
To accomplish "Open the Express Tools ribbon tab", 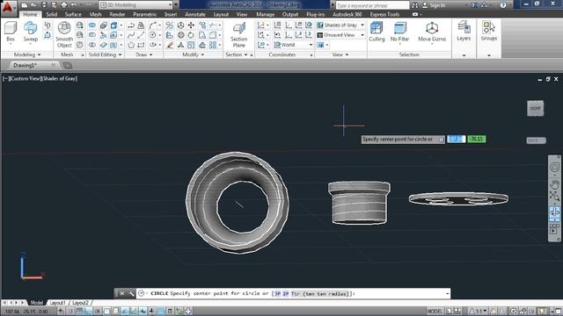I will 385,14.
